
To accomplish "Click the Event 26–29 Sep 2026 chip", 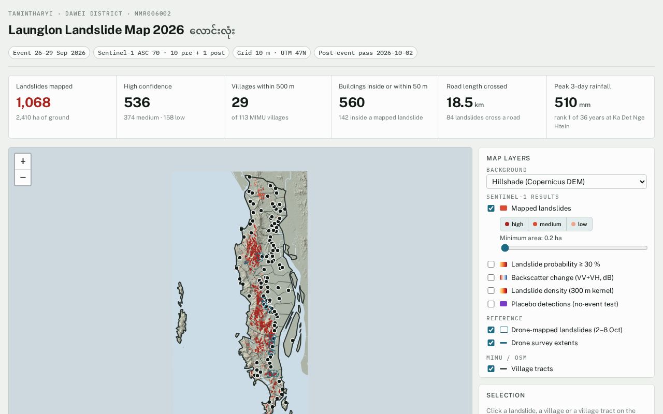I will (49, 53).
